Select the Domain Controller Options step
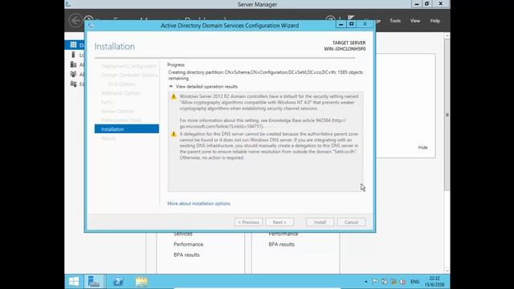 (129, 75)
